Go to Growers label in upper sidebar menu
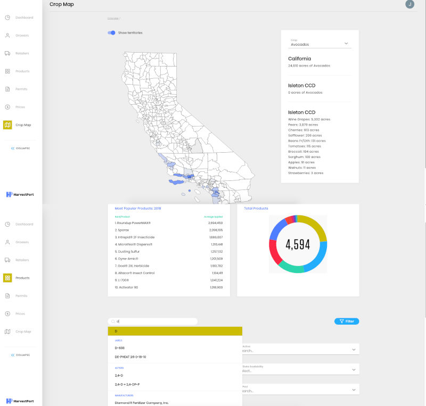 [x=22, y=35]
